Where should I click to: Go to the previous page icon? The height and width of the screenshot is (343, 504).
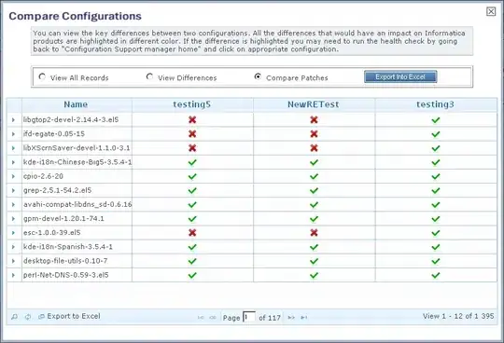[x=213, y=318]
